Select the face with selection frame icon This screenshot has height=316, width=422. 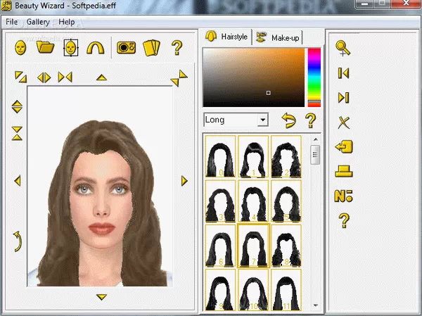(x=70, y=47)
